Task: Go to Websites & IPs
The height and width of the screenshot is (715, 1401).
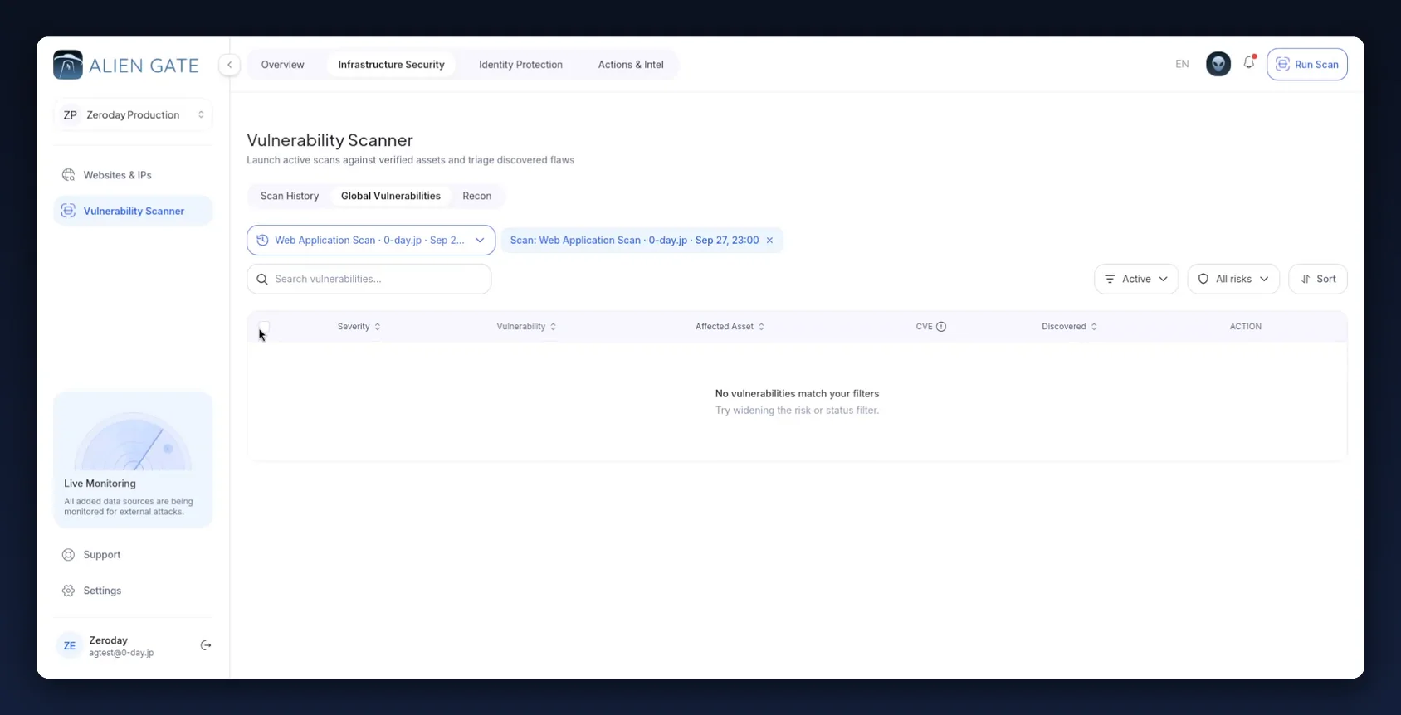Action: point(133,175)
